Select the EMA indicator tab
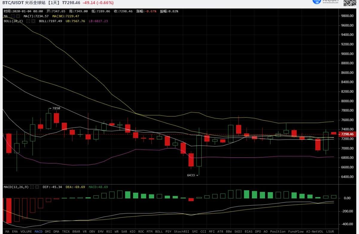The image size is (359, 234). (x=15, y=231)
